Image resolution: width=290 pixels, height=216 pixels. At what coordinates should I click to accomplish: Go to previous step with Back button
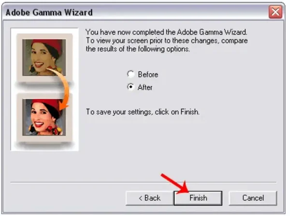click(x=150, y=198)
